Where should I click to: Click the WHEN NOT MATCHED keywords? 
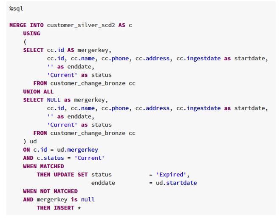click(51, 191)
